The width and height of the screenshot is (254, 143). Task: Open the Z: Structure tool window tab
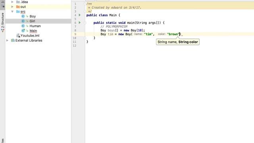(x=3, y=22)
